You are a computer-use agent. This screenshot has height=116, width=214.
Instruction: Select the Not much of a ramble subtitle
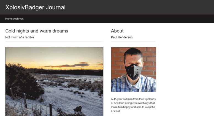[20, 37]
